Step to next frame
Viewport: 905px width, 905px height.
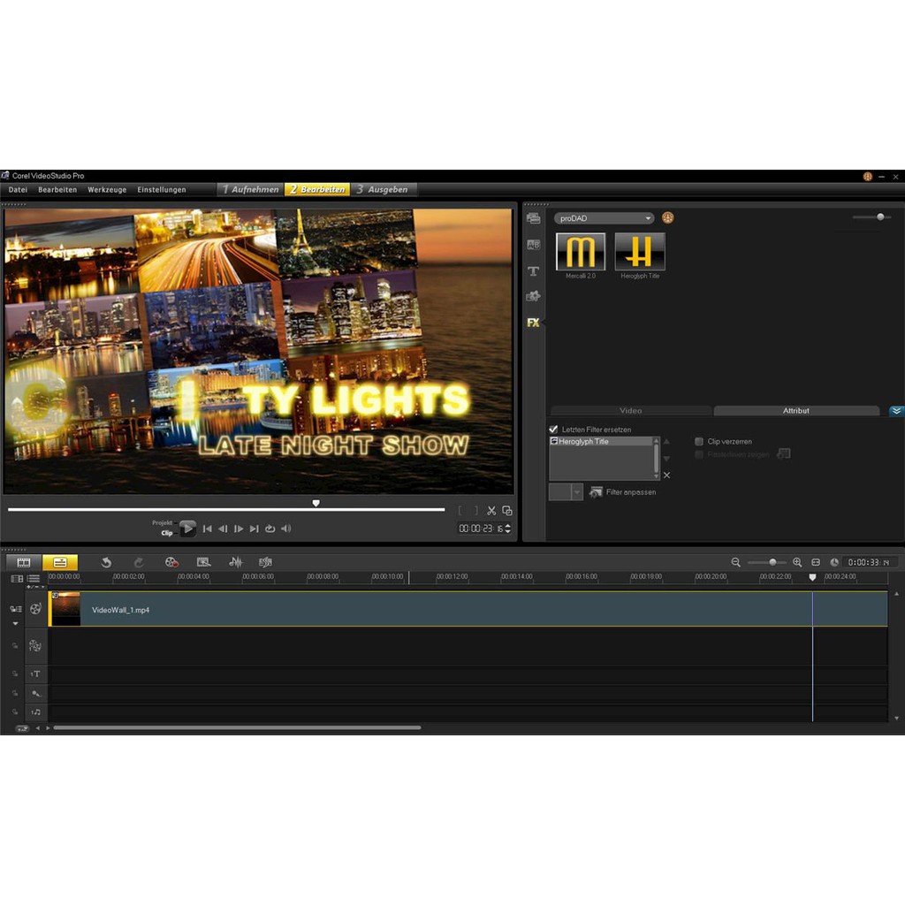(239, 529)
